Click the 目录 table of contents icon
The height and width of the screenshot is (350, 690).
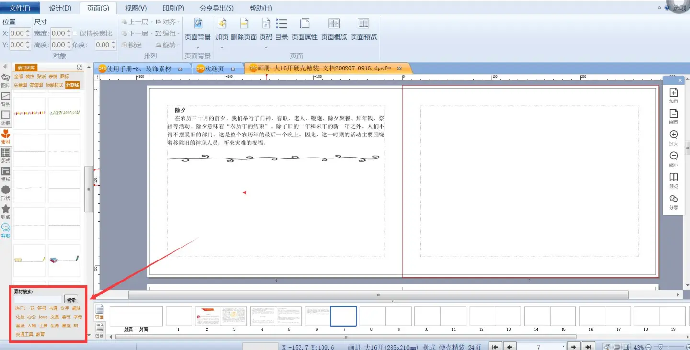(x=281, y=29)
